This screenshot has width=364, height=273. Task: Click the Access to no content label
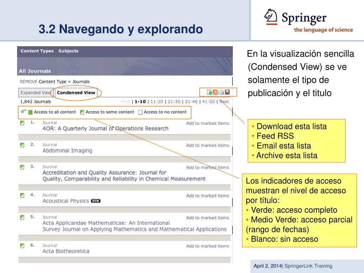165,112
